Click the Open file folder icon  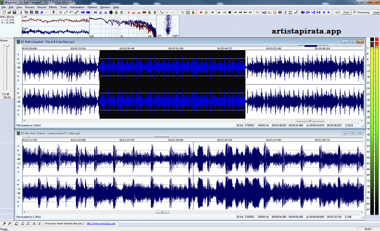(9, 12)
